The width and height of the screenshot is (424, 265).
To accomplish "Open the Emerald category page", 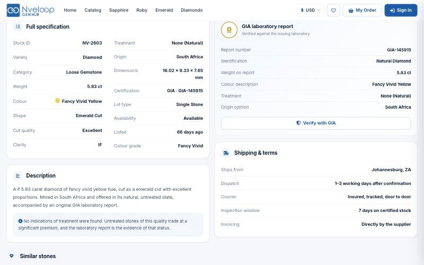I will coord(164,10).
